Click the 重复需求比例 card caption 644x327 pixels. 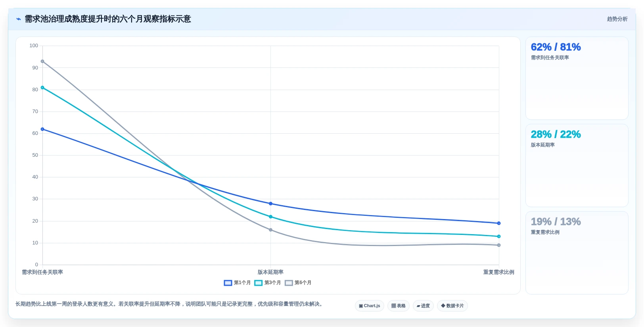(x=545, y=232)
